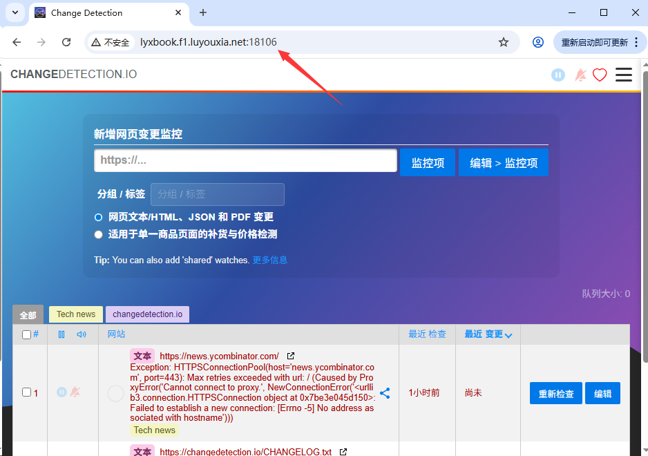The image size is (648, 456).
Task: Click the global mute notifications bell icon
Action: [580, 75]
